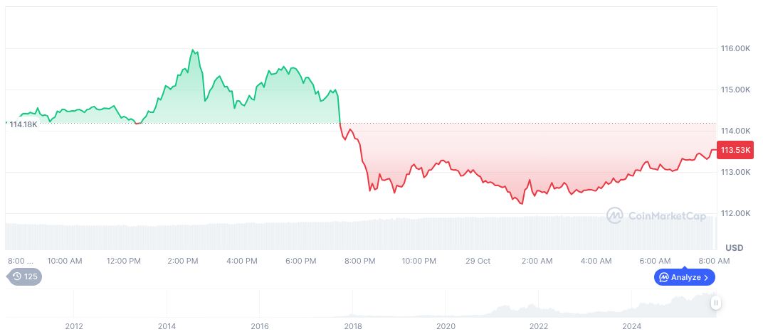Click the 125 history clock badge
This screenshot has height=334, width=763.
click(24, 277)
